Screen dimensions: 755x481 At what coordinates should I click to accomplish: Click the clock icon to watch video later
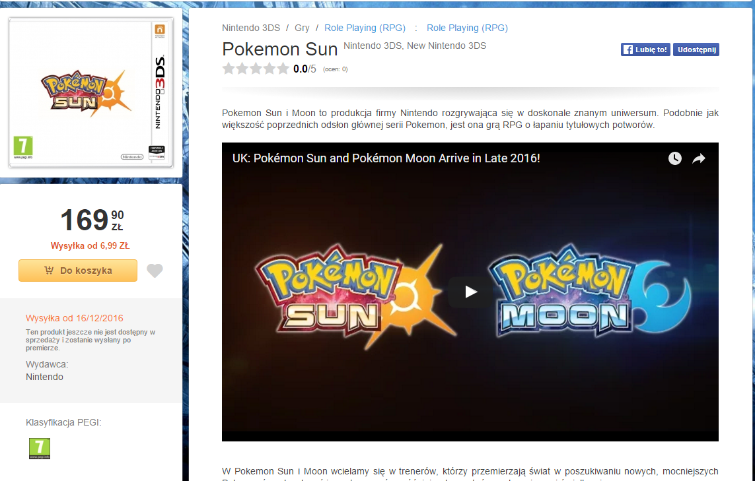[674, 158]
